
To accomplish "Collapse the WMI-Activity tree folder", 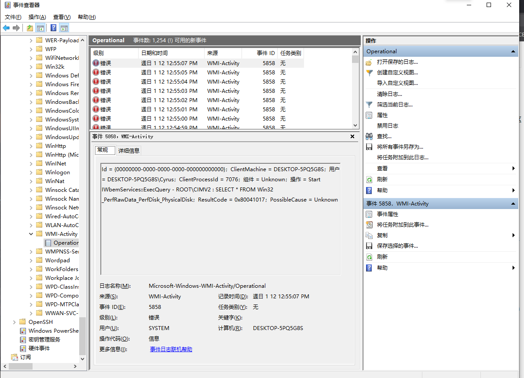I will pos(31,234).
